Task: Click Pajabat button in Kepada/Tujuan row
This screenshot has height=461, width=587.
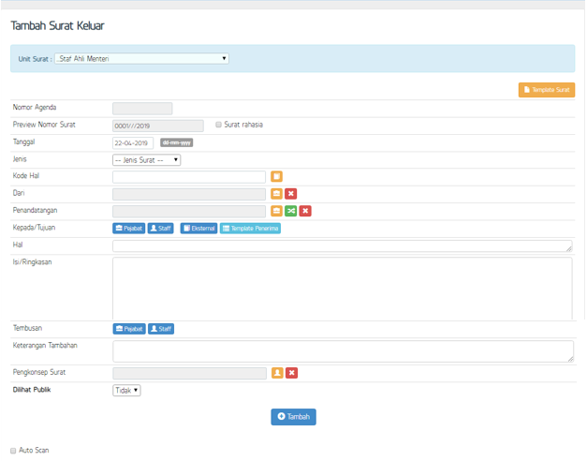Action: point(129,228)
